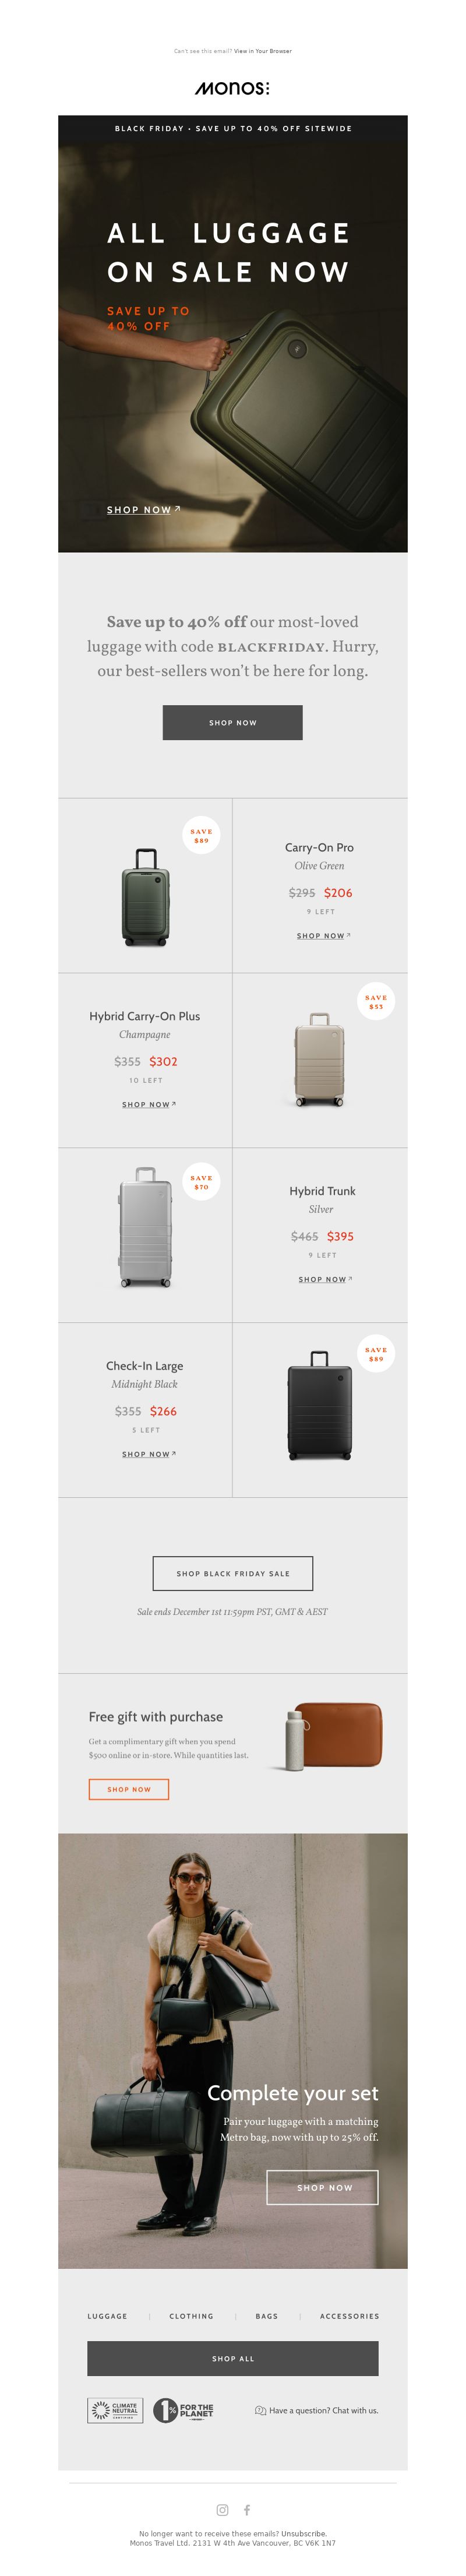Click the Facebook icon in footer

click(247, 2509)
